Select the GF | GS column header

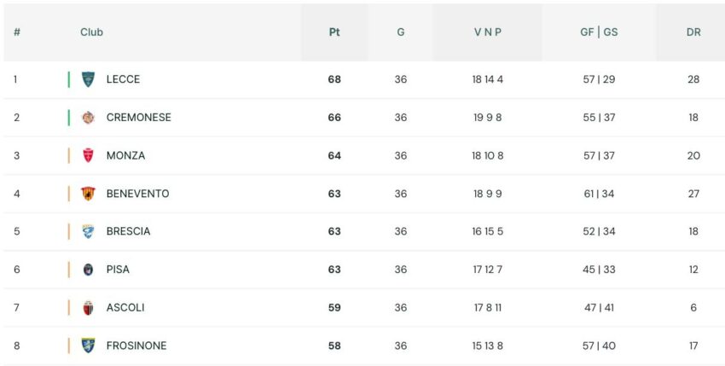[x=599, y=32]
